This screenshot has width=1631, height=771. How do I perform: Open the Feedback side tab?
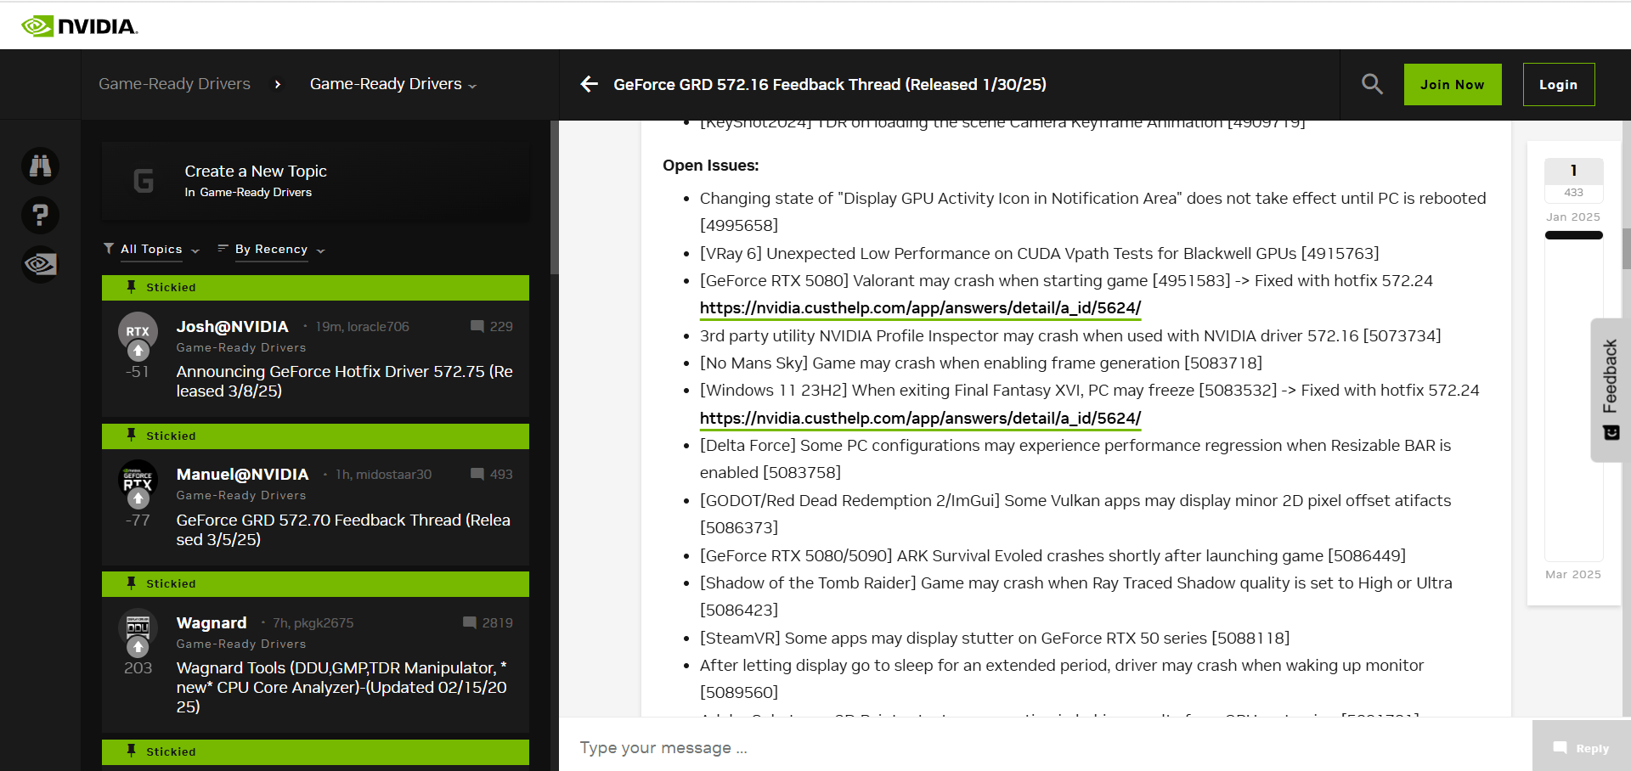click(1610, 390)
